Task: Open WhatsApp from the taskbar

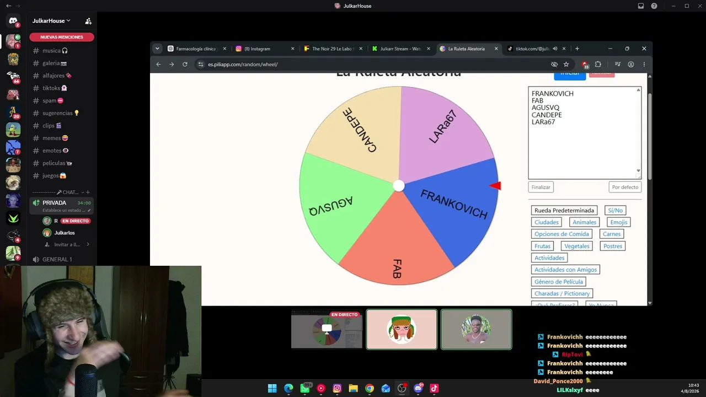Action: click(x=305, y=388)
